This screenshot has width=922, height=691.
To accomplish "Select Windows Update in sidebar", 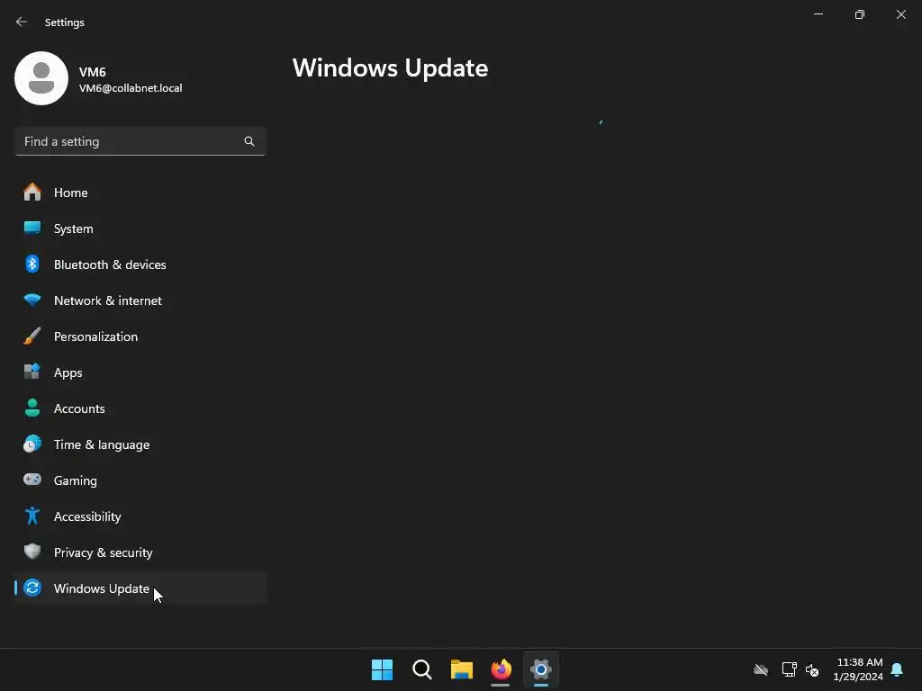I will coord(140,588).
